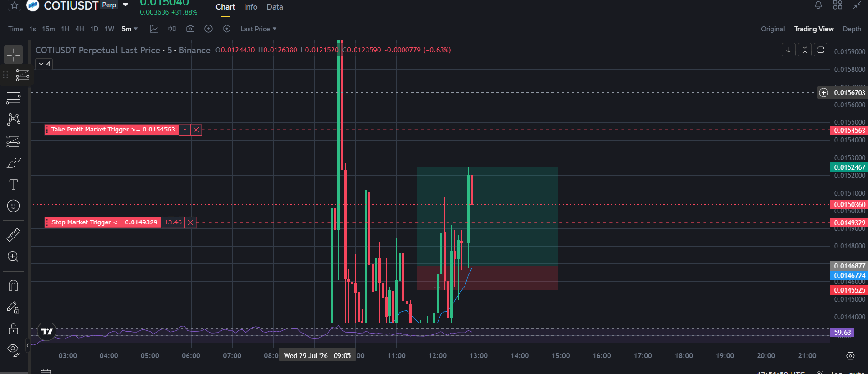
Task: Open the horizontal lines Fibonacci tool
Action: [x=14, y=98]
